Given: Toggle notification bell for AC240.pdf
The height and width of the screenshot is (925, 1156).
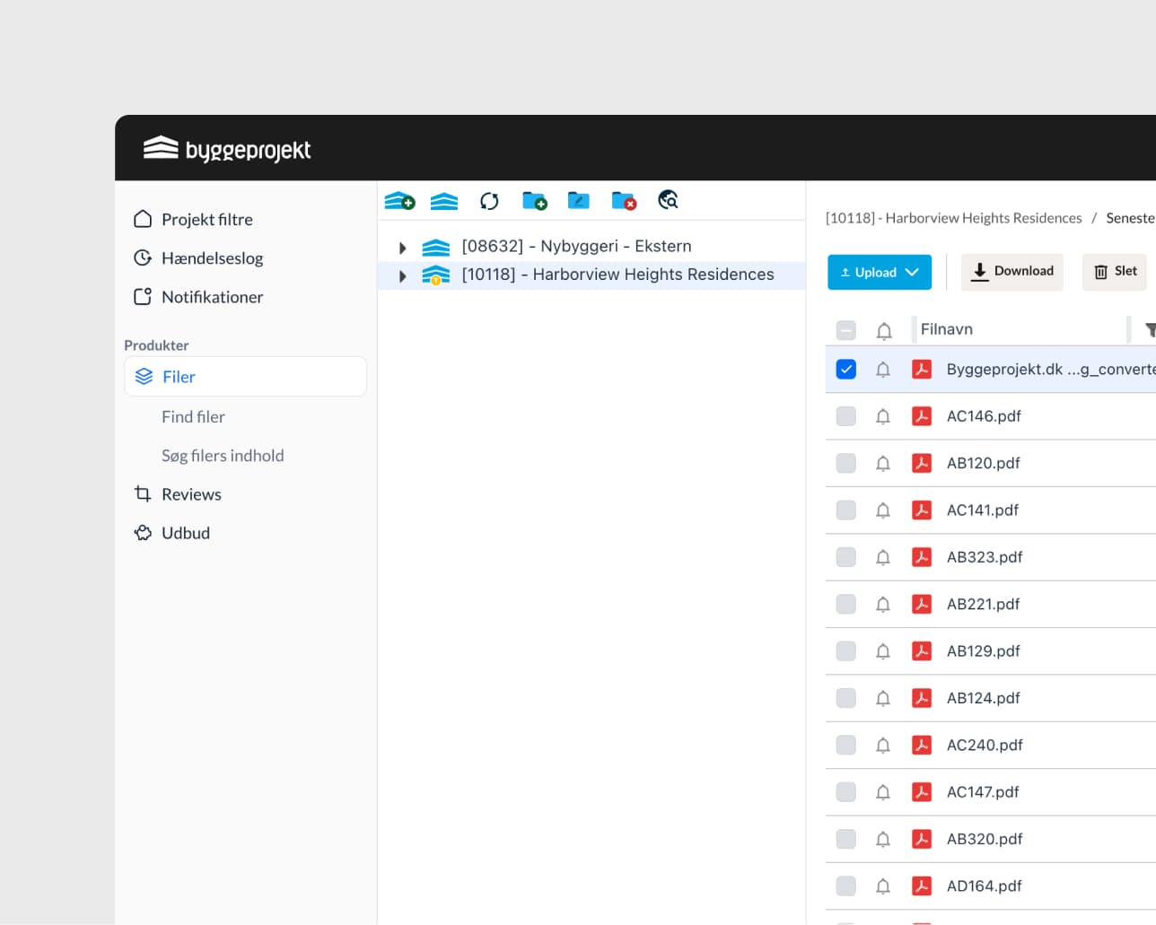Looking at the screenshot, I should click(x=883, y=745).
